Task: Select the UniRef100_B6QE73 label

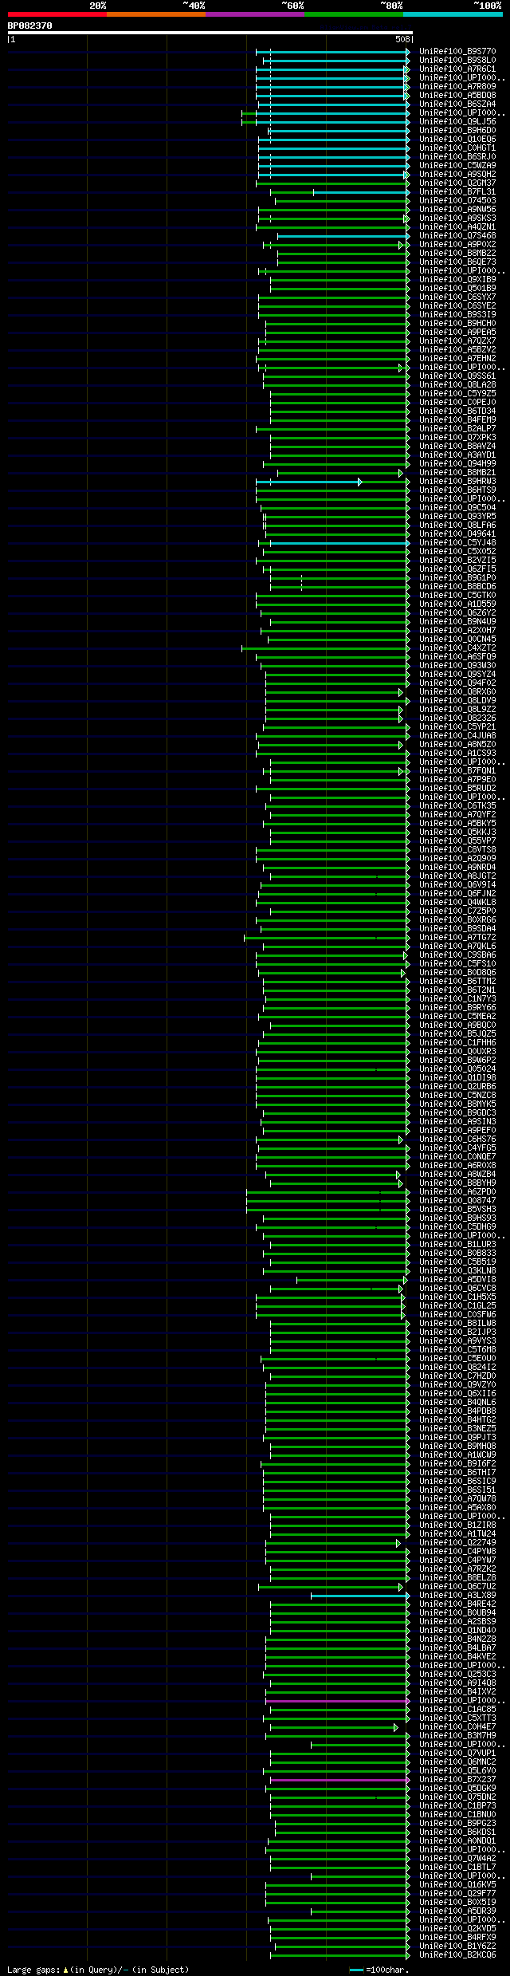Action: tap(457, 262)
